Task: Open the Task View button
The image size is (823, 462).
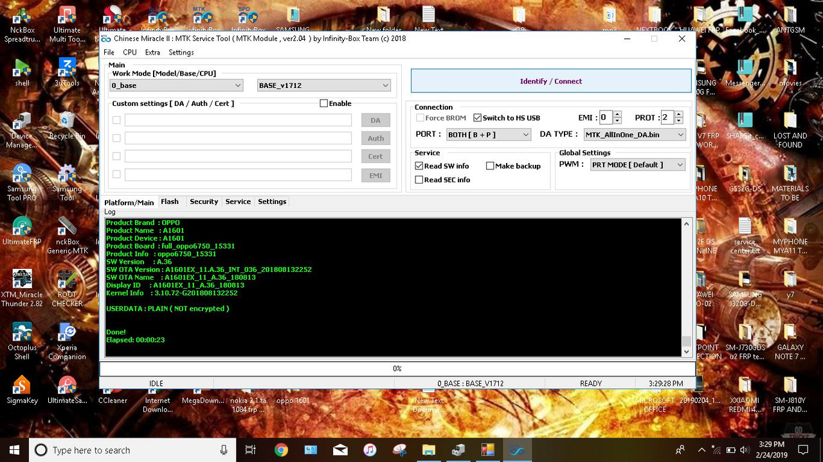Action: [251, 450]
